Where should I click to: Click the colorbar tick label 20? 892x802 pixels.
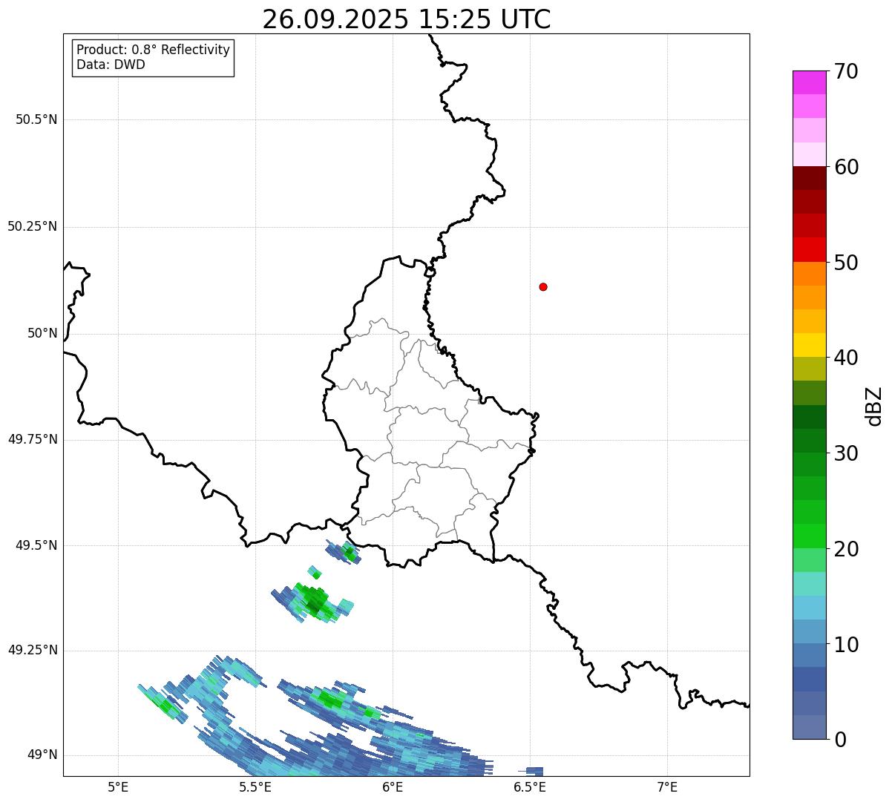[x=846, y=549]
